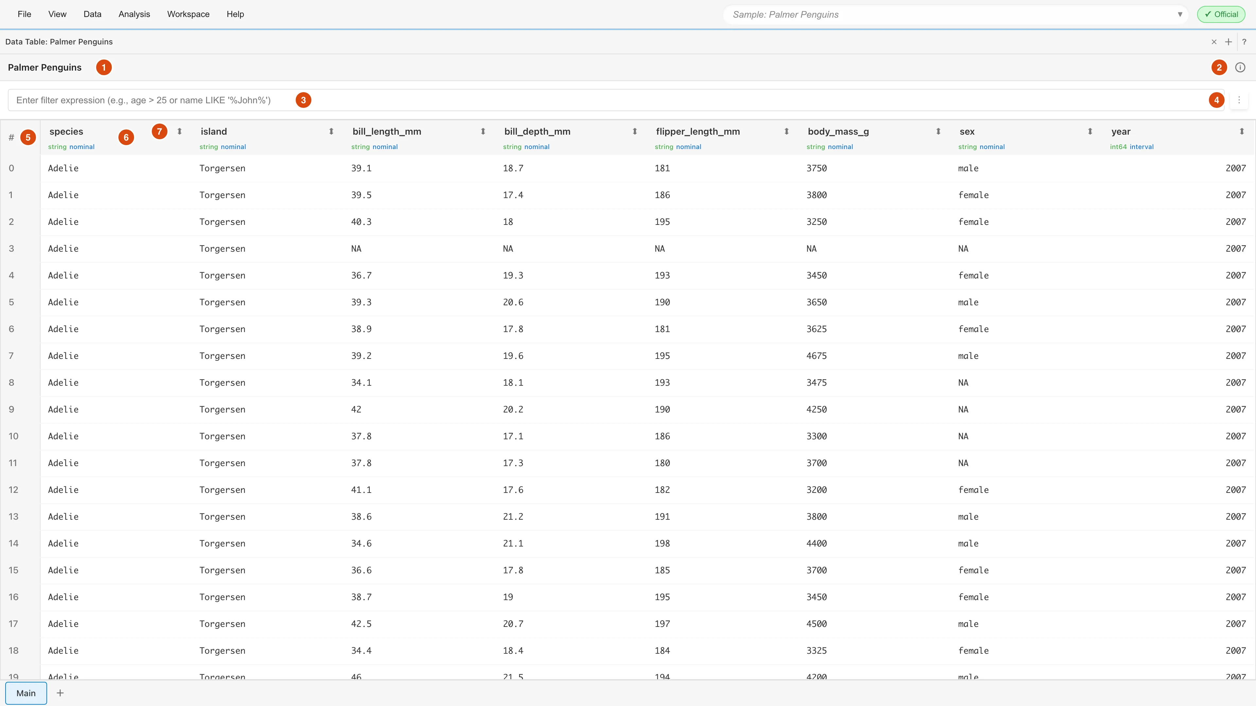Click bill depth cell 21.2 in row 13
This screenshot has height=706, width=1256.
(x=513, y=516)
